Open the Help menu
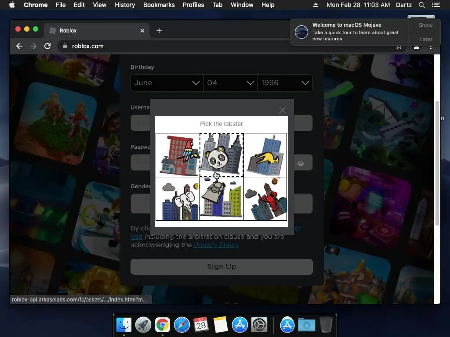 268,5
